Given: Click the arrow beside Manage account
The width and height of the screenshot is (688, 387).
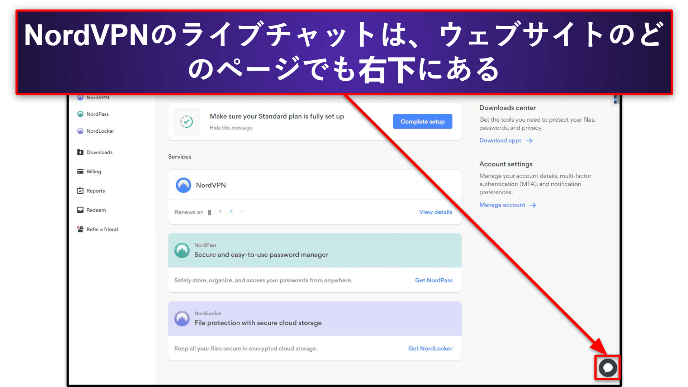Looking at the screenshot, I should coord(533,205).
